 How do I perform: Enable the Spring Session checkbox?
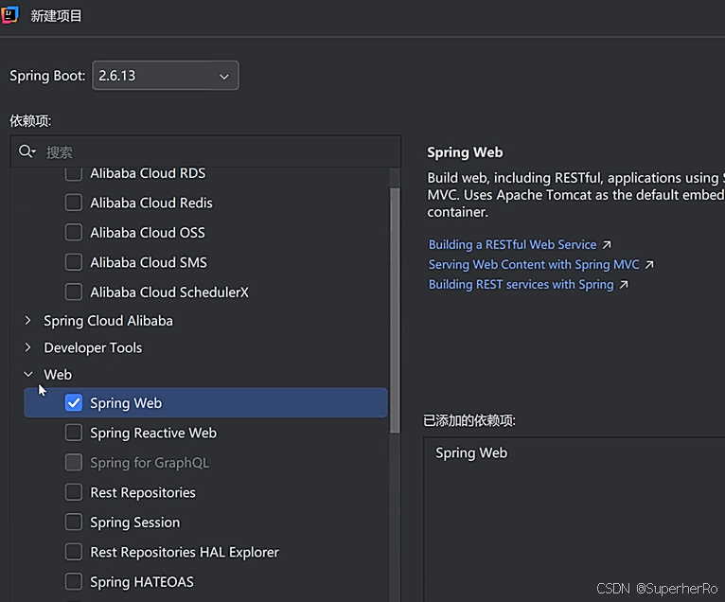pos(74,522)
